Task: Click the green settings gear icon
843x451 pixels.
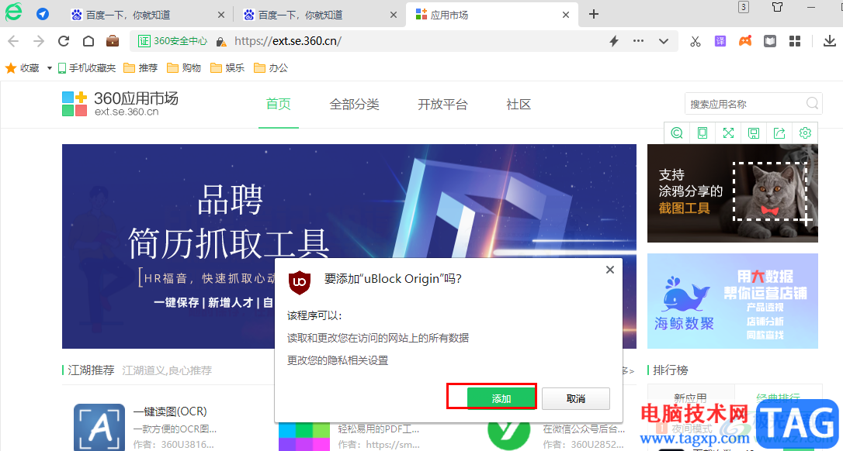Action: coord(805,133)
